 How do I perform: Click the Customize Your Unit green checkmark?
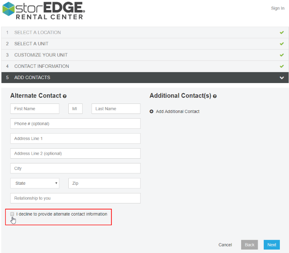[282, 55]
